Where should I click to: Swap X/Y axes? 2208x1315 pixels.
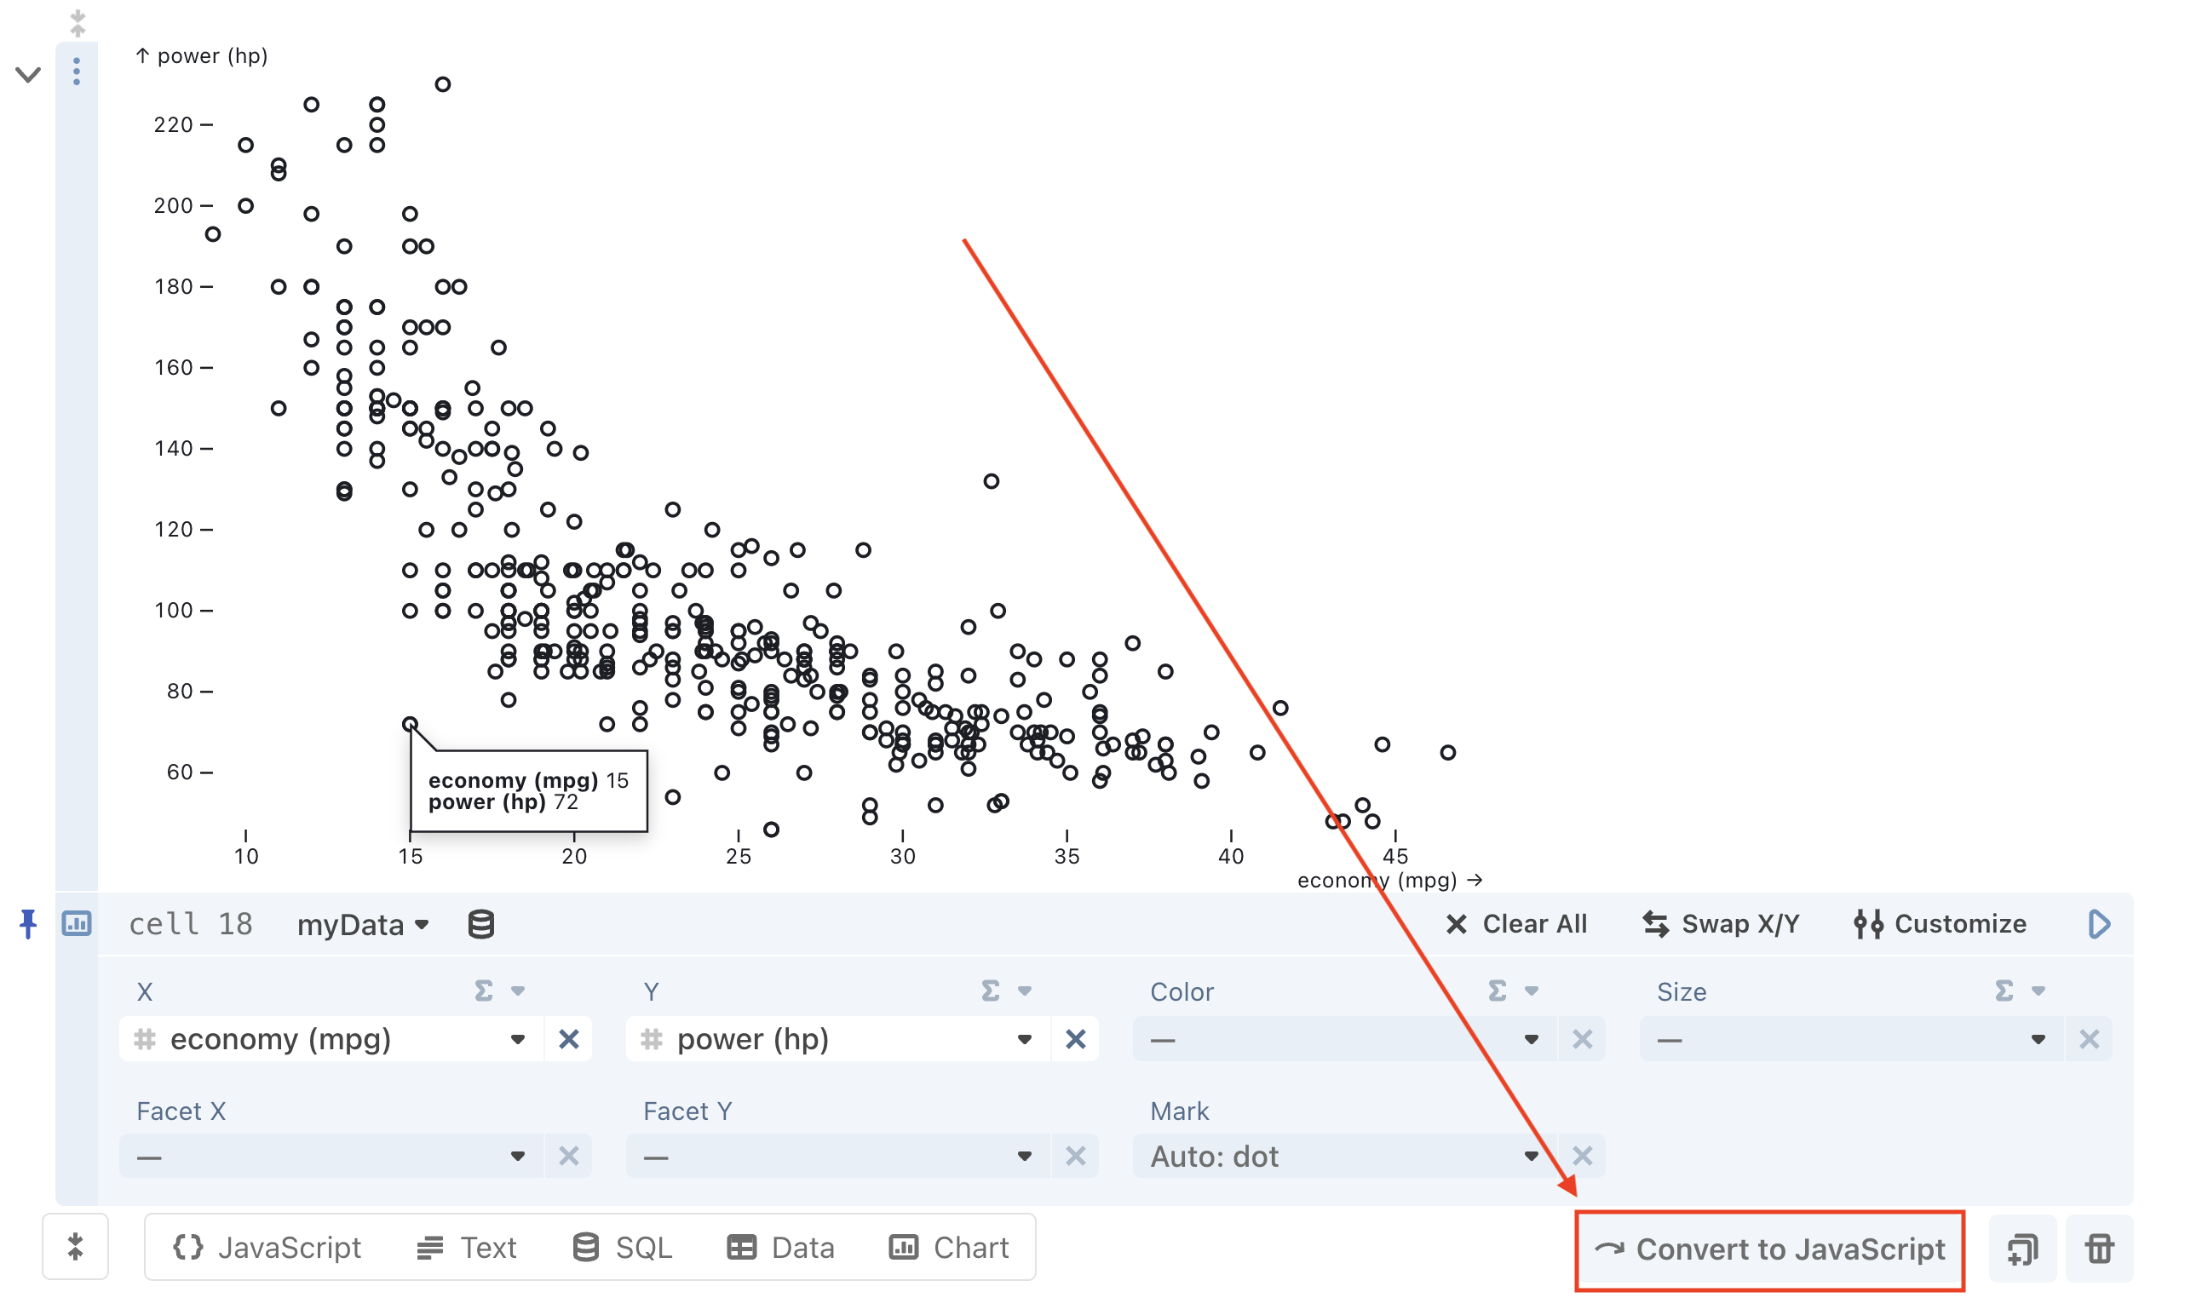tap(1720, 924)
